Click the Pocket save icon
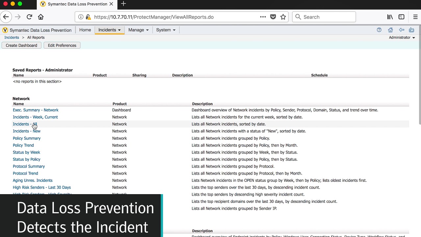 pyautogui.click(x=273, y=17)
